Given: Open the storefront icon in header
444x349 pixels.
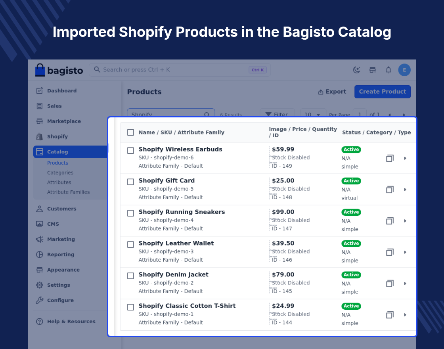Looking at the screenshot, I should click(373, 70).
